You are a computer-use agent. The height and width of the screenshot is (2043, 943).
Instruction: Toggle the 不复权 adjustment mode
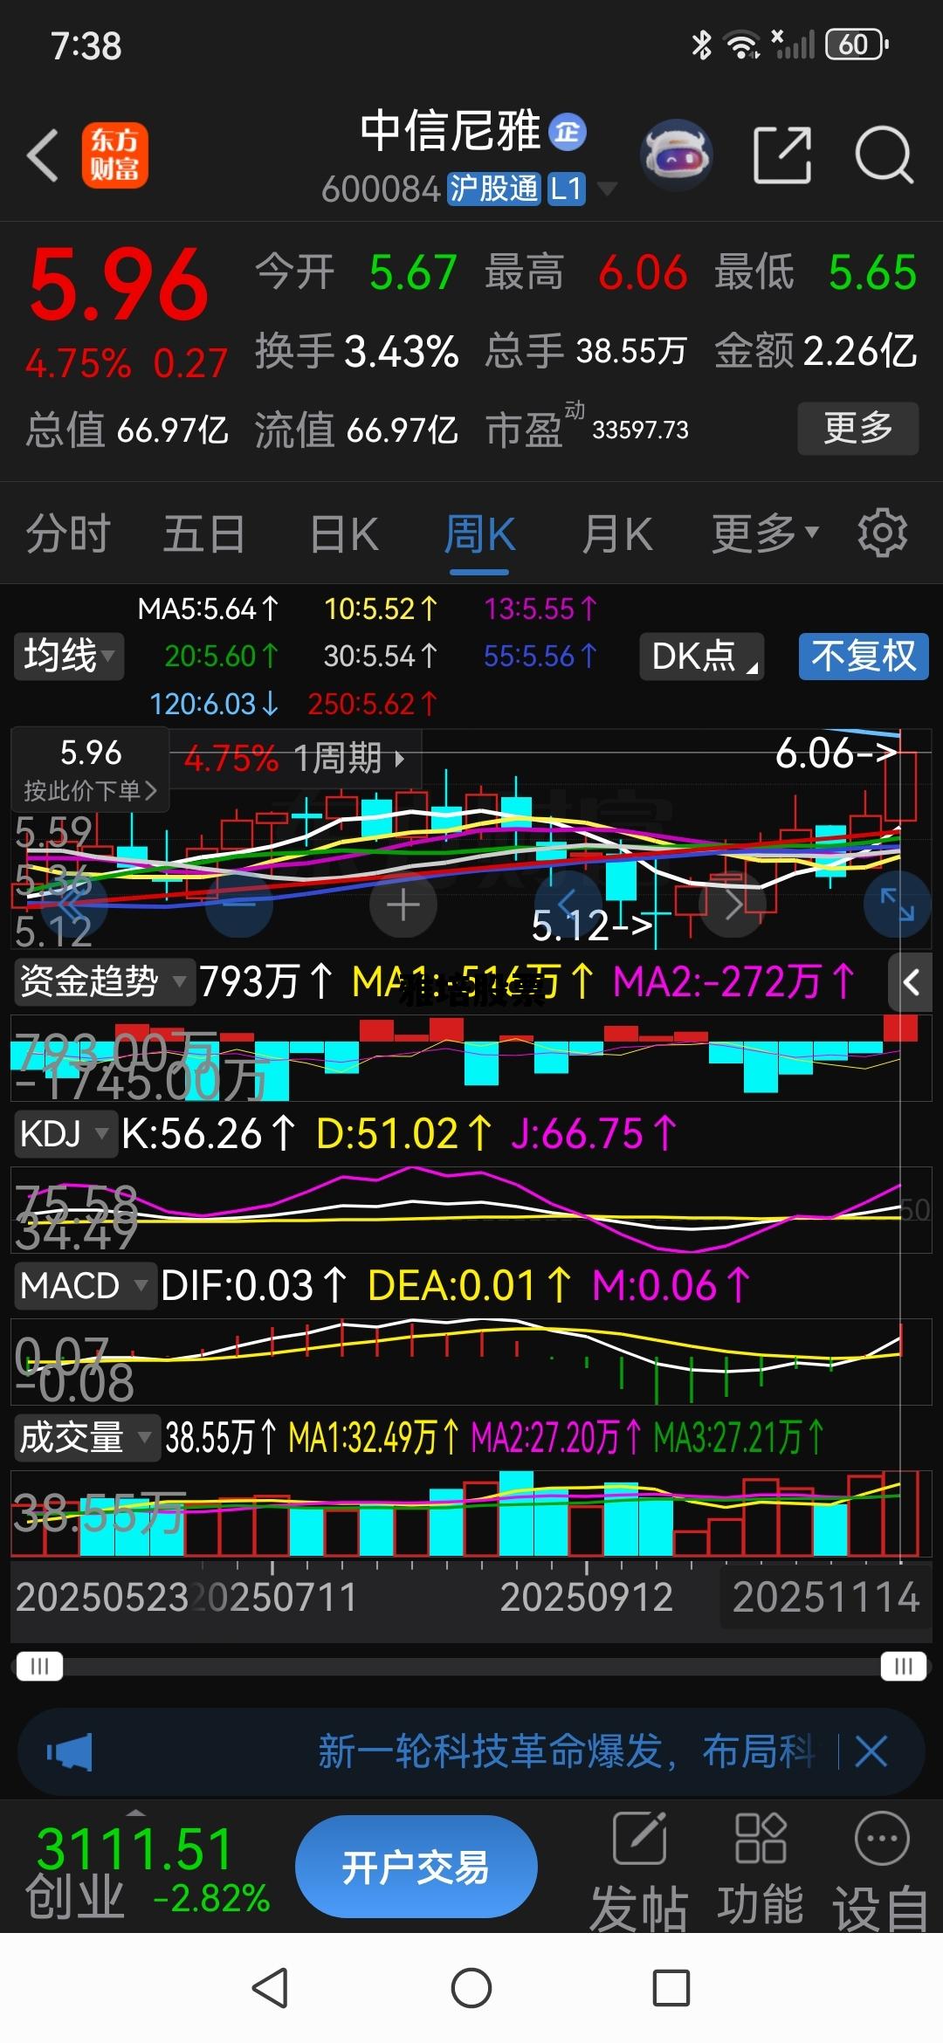(x=863, y=656)
